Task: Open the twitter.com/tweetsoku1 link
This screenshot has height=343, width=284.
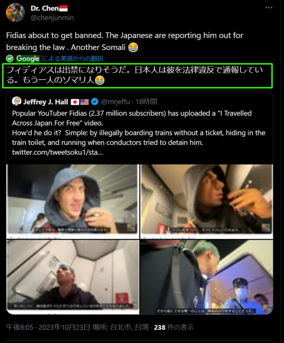Action: pyautogui.click(x=57, y=152)
